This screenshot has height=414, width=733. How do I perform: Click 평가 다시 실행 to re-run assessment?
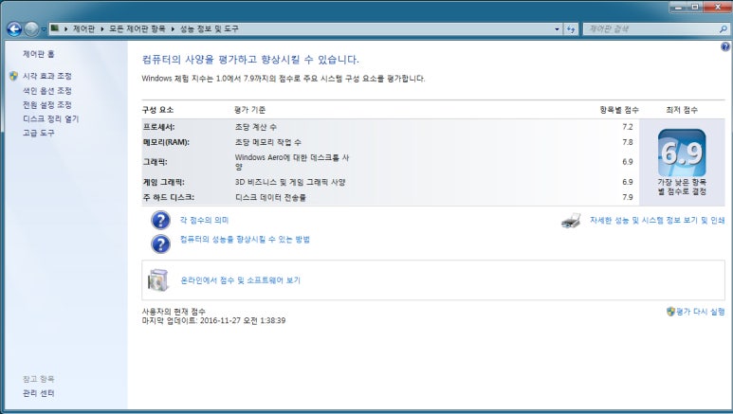700,312
